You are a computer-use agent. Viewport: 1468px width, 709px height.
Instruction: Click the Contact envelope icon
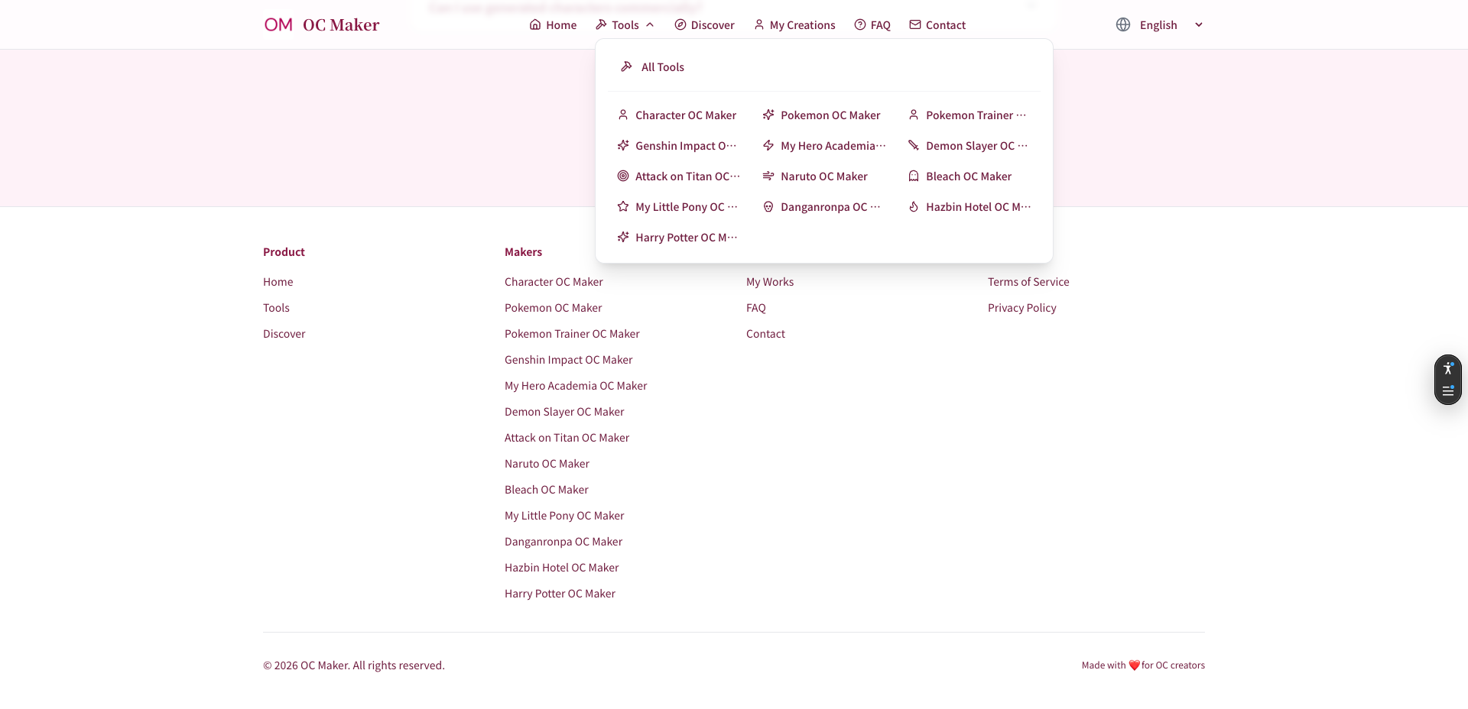coord(915,24)
